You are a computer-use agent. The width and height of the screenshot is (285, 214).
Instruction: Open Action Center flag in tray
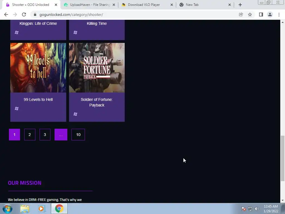244,209
